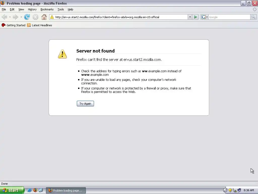
Task: Click the Windows Start button
Action: pyautogui.click(x=12, y=190)
